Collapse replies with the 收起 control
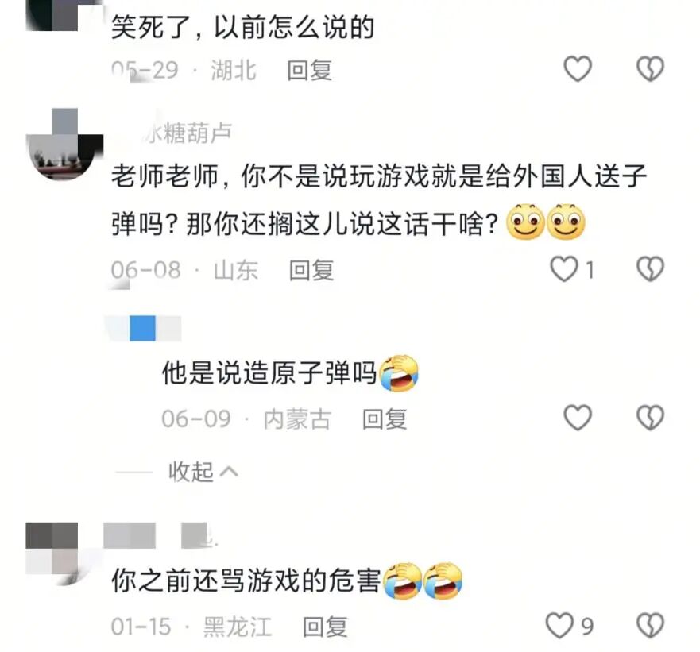700x652 pixels. point(203,472)
